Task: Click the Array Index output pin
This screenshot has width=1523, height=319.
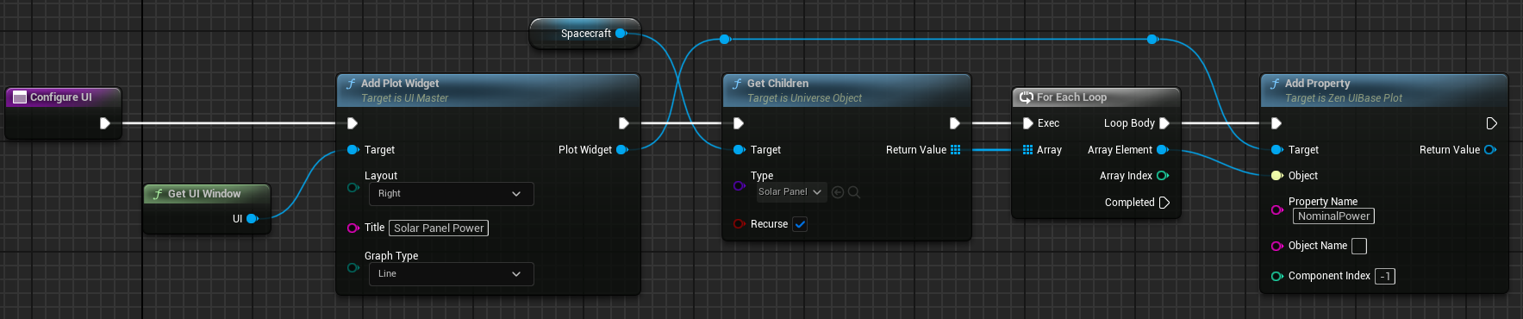Action: pos(1162,176)
